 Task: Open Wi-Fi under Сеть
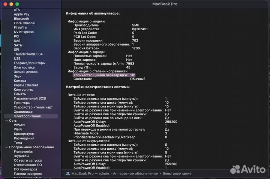(x=18, y=130)
